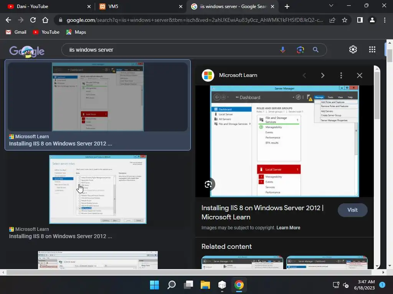Open File Explorer from taskbar
Screen dimensions: 393x294
tap(205, 285)
